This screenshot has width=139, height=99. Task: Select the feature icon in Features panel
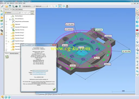tap(7, 57)
